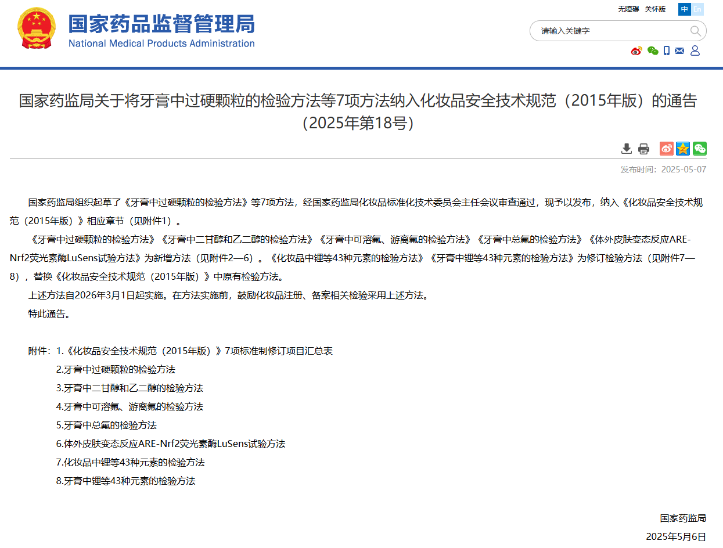Open the user account icon
Screen dimensions: 723x548
pos(695,51)
